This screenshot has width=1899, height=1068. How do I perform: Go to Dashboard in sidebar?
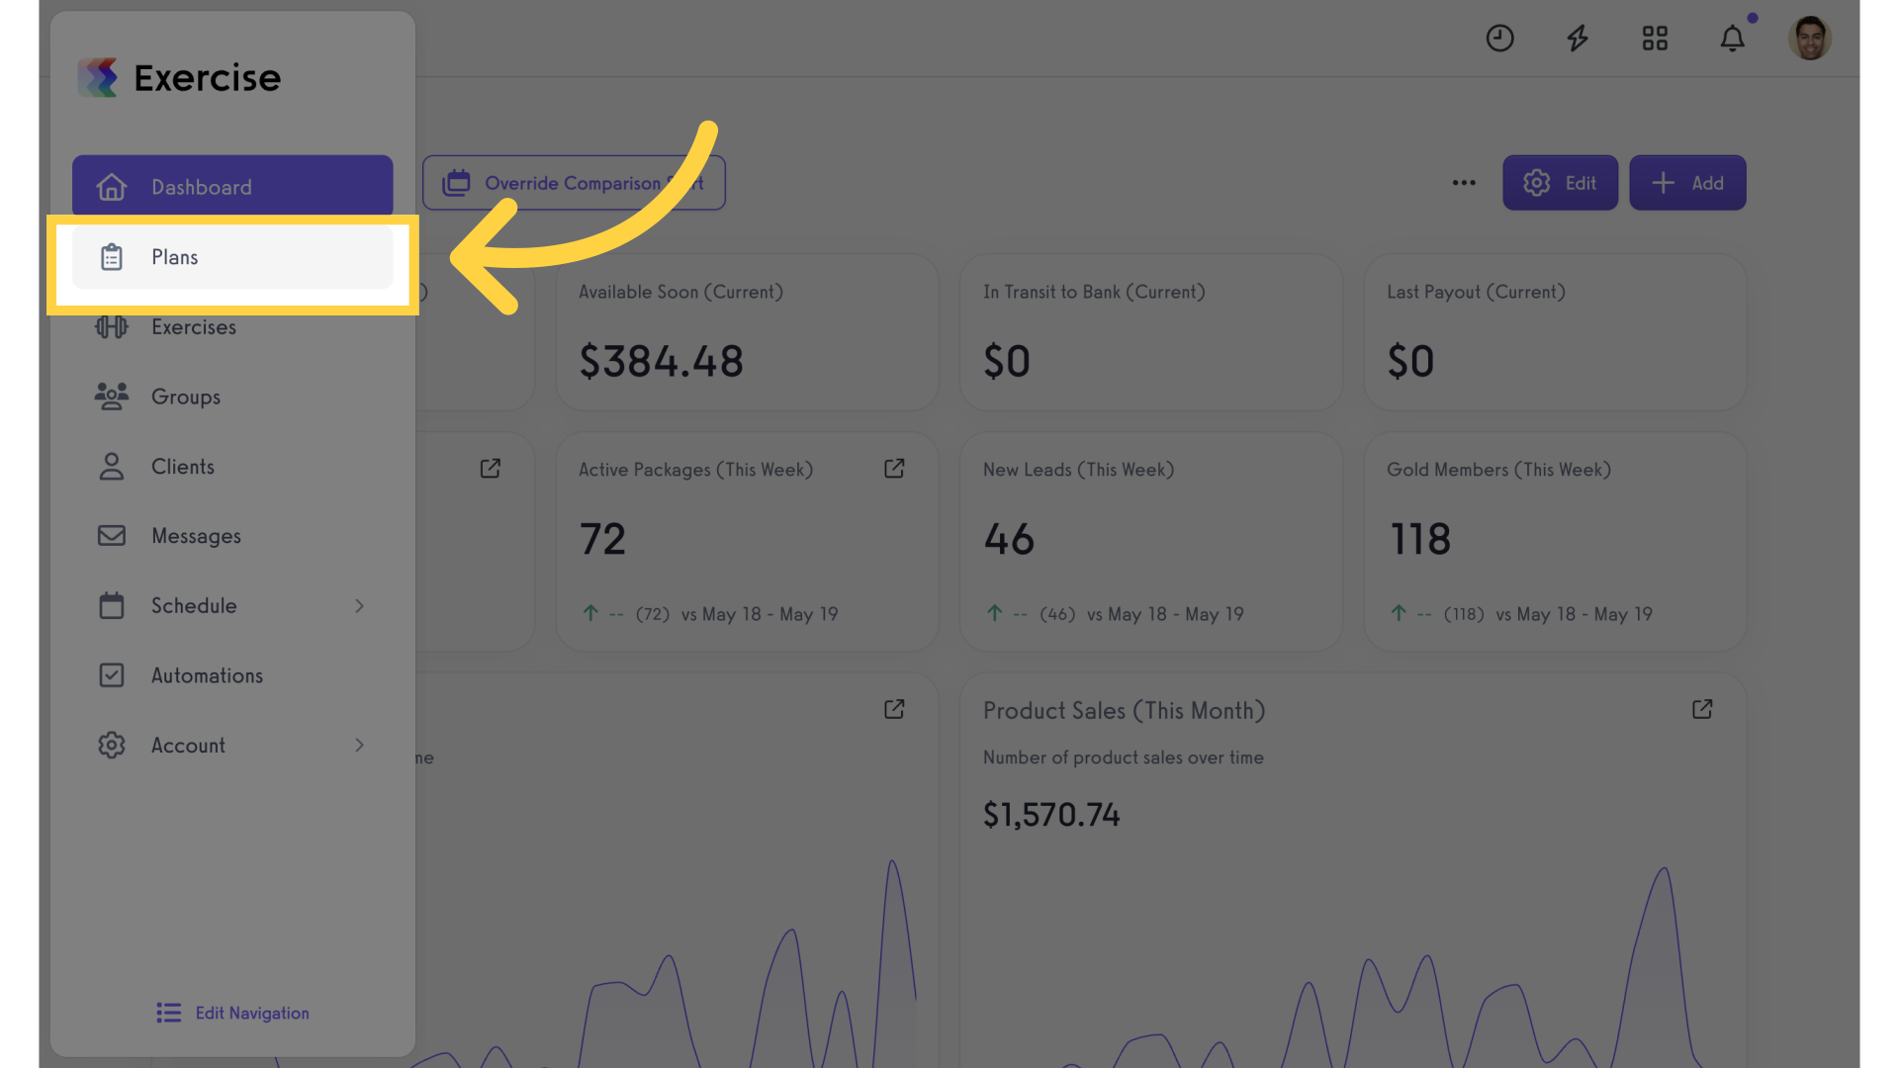[232, 186]
